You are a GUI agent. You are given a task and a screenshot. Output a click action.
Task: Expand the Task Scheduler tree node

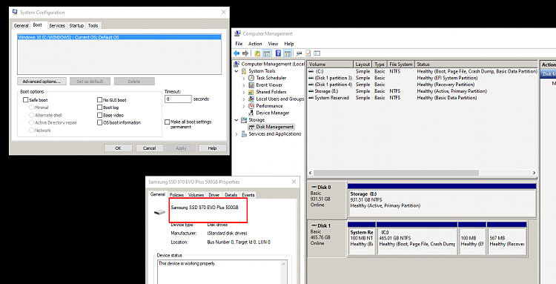click(x=244, y=78)
